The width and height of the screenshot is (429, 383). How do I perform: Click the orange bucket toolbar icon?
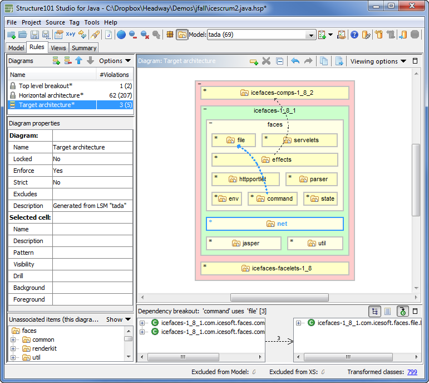[x=379, y=35]
